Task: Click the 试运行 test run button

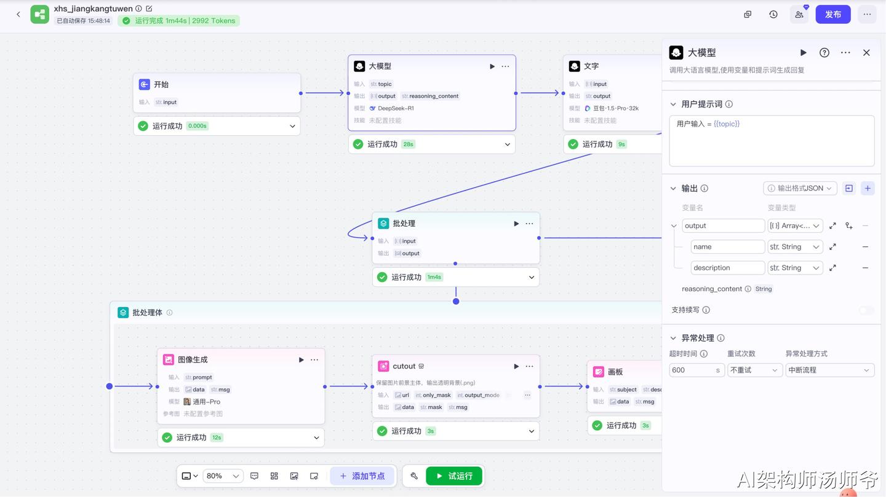Action: coord(454,476)
